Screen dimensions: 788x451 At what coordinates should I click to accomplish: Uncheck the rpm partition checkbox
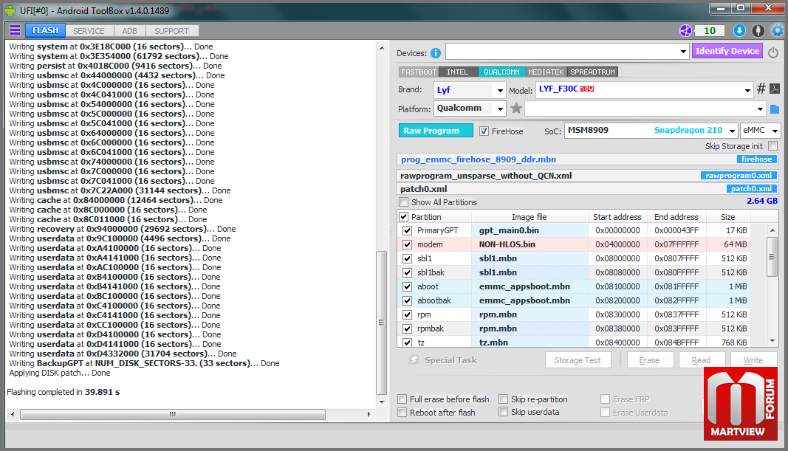(407, 315)
